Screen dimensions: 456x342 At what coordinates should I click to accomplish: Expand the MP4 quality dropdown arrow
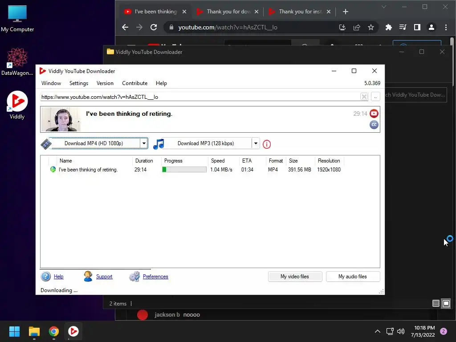pyautogui.click(x=144, y=143)
